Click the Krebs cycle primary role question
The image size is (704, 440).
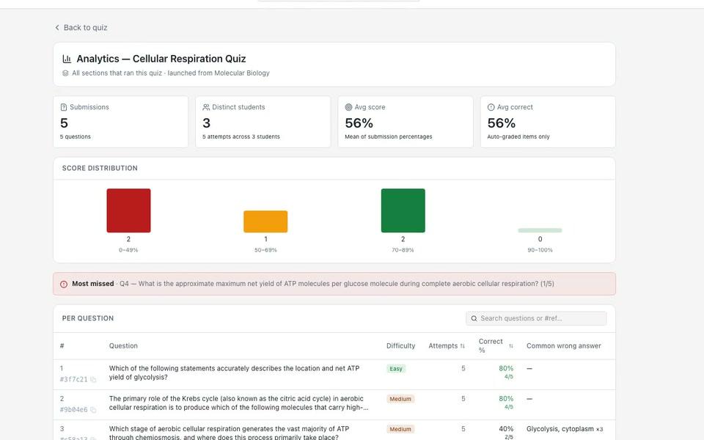point(239,403)
